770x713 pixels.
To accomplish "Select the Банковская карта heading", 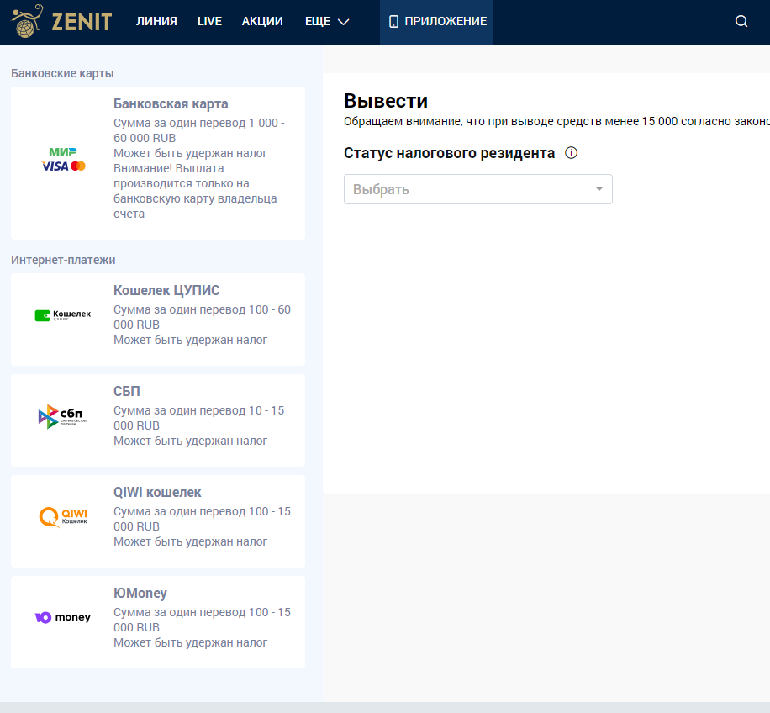I will click(171, 103).
